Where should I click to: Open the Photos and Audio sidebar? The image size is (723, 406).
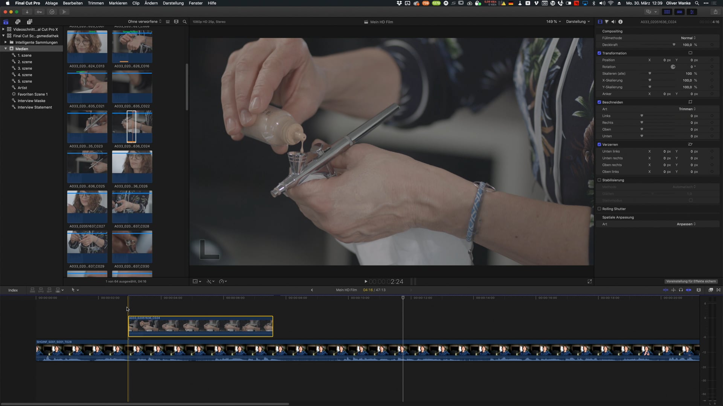[x=18, y=22]
